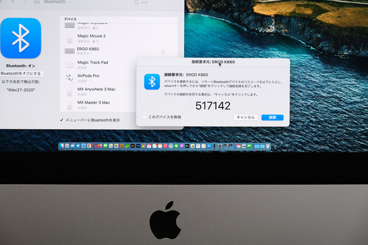The height and width of the screenshot is (245, 368).
Task: Launch Firefox from the Dock
Action: tap(100, 146)
